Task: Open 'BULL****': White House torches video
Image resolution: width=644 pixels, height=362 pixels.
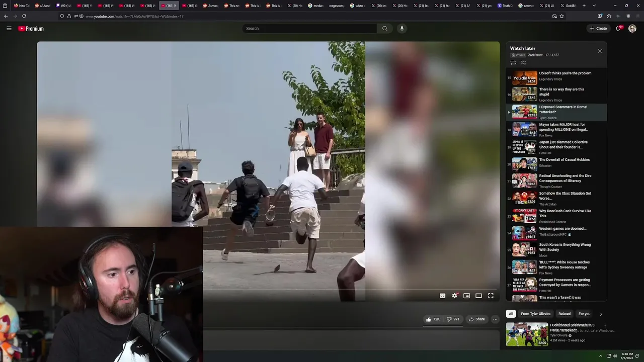Action: click(x=556, y=267)
